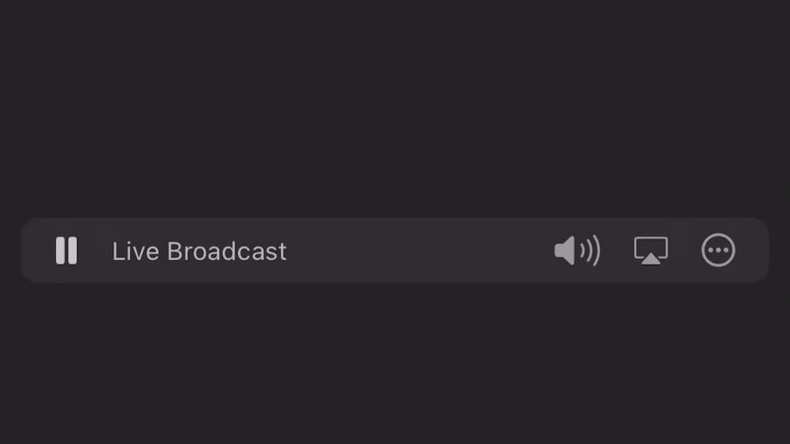
Task: Mute audio using the speaker icon
Action: 577,251
